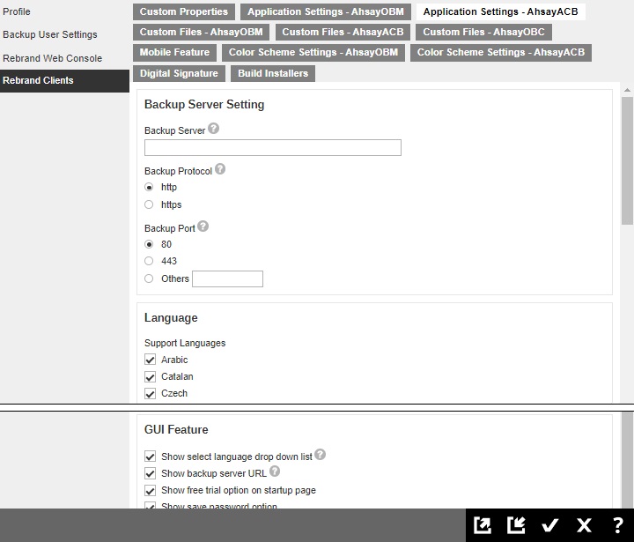This screenshot has height=542, width=634.
Task: Toggle Show select language drop down list
Action: (x=150, y=457)
